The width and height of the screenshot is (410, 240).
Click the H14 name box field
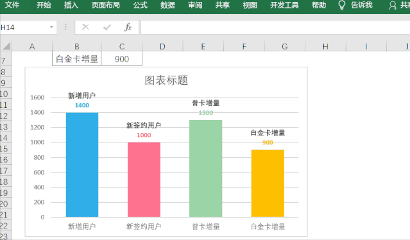pos(24,28)
